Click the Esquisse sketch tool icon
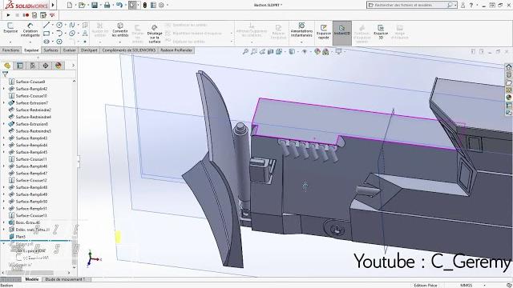The height and width of the screenshot is (288, 513). (10, 28)
